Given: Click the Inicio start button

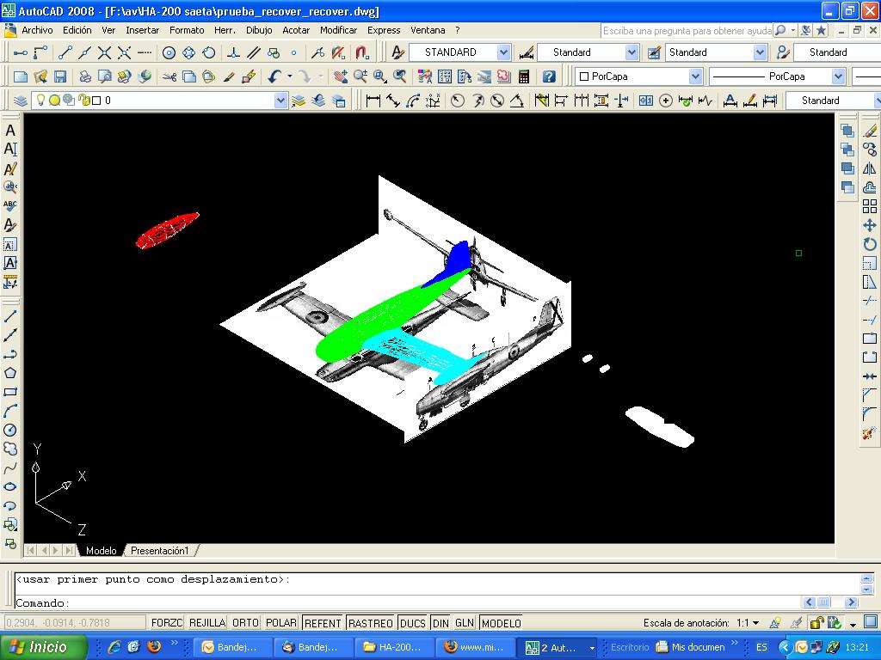Looking at the screenshot, I should tap(43, 647).
